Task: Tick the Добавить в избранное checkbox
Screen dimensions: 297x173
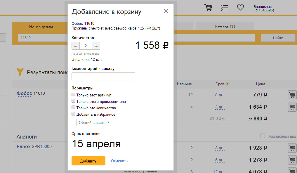Action: (x=74, y=114)
